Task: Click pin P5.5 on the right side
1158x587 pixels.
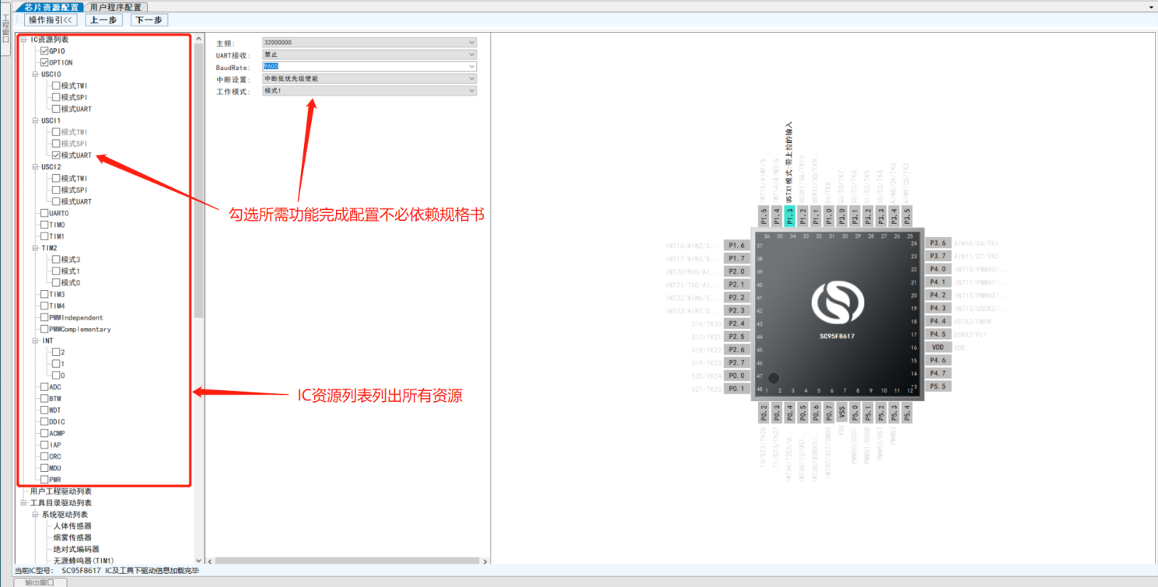Action: 938,386
